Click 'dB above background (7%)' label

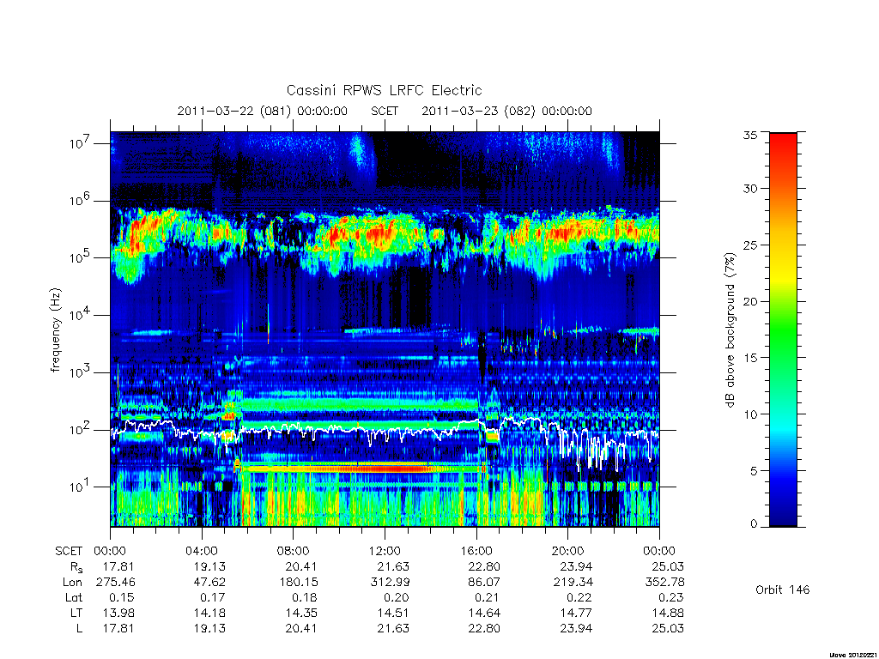tap(730, 329)
